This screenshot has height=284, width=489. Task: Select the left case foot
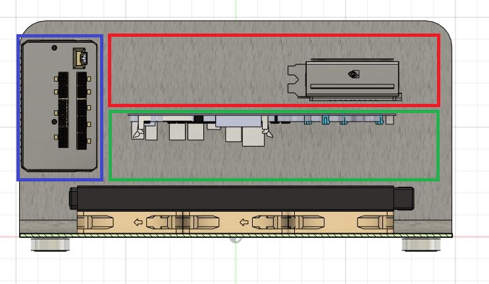[x=50, y=245]
